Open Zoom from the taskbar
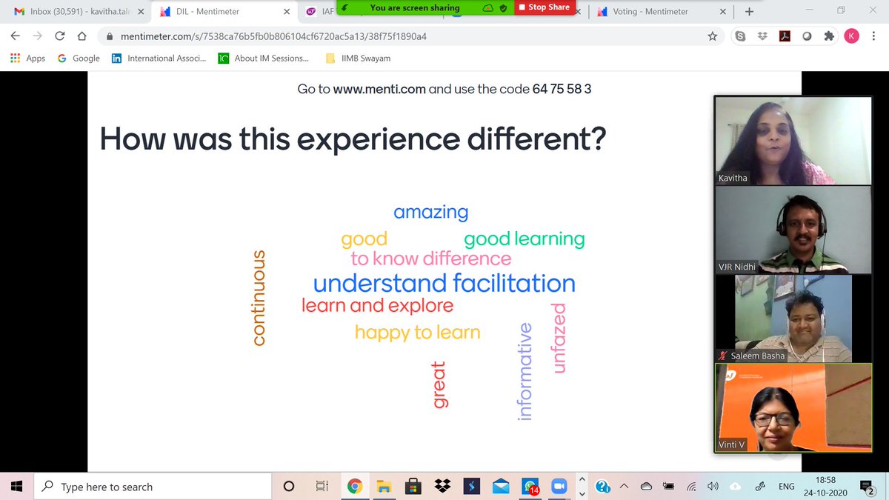Image resolution: width=889 pixels, height=500 pixels. [x=559, y=487]
